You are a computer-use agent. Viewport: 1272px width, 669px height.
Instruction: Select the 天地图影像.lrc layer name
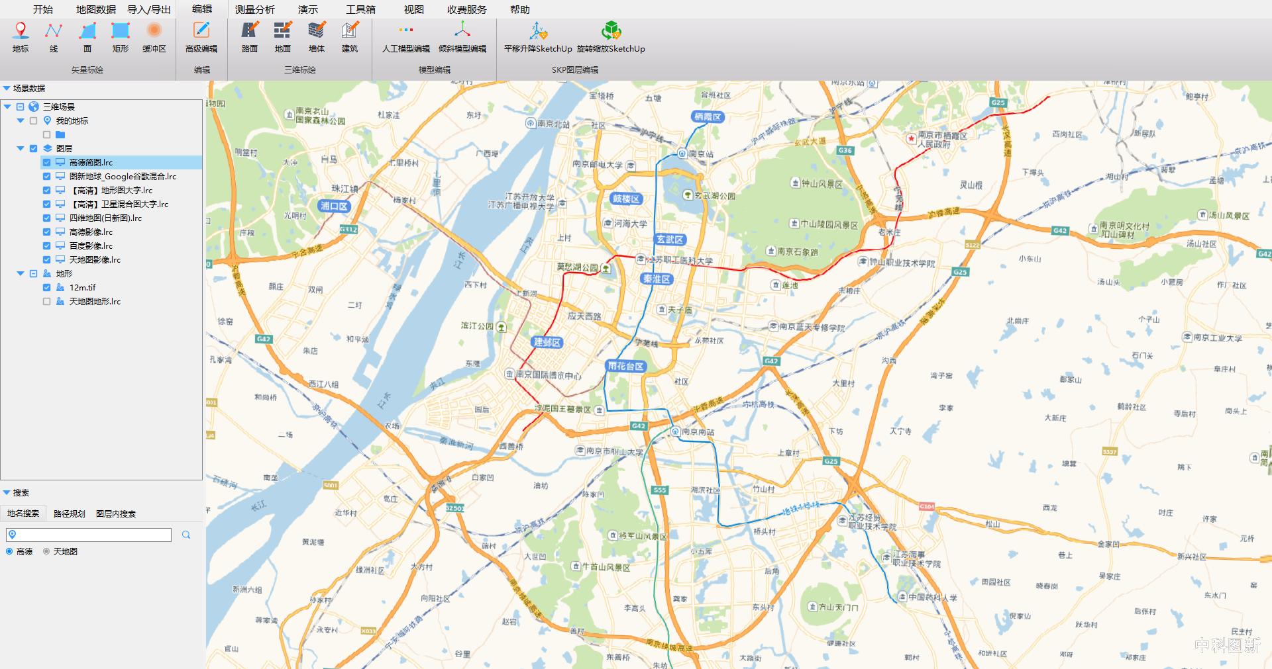click(95, 259)
